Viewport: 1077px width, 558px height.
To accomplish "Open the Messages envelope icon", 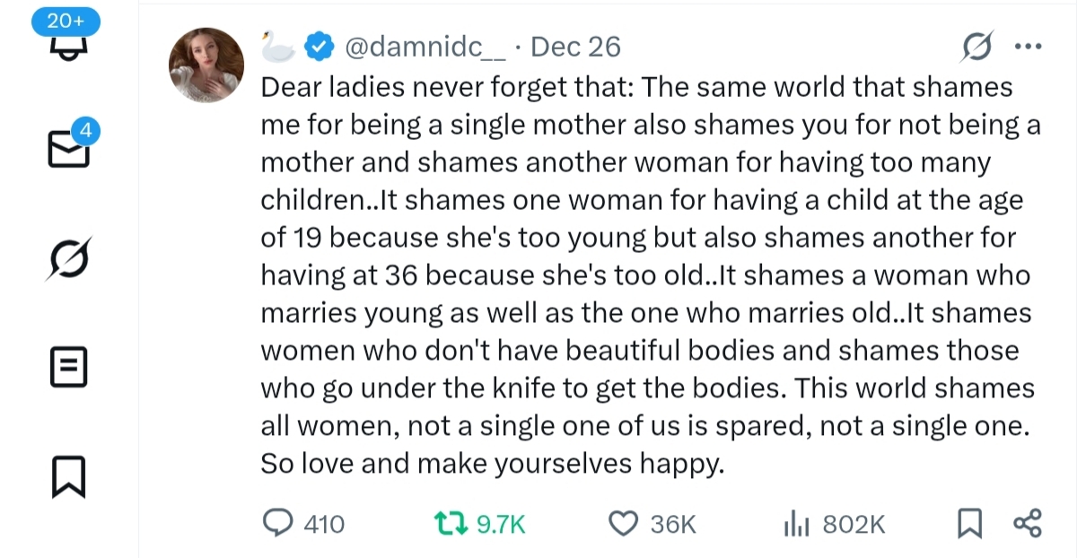I will [x=67, y=151].
